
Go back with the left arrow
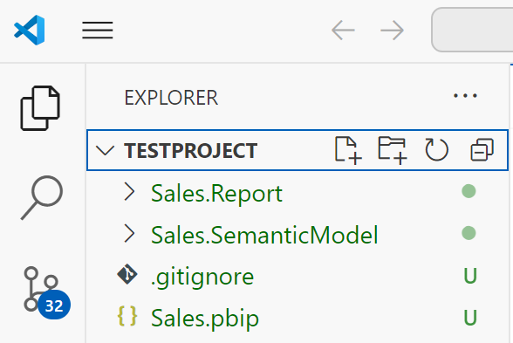click(343, 30)
